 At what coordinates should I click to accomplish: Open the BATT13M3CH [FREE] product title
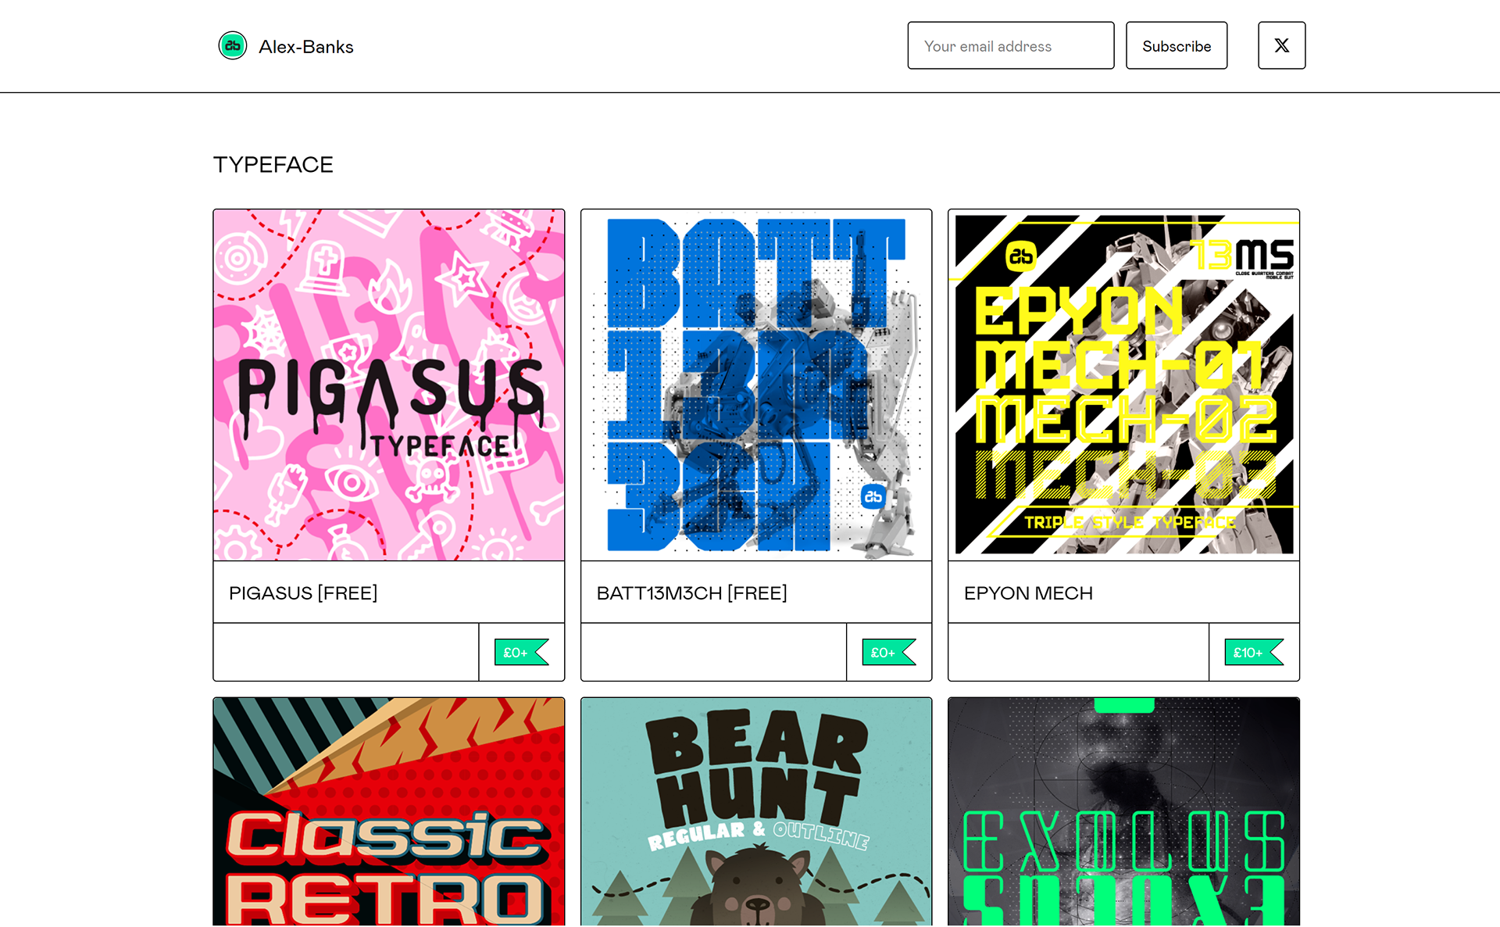coord(691,593)
